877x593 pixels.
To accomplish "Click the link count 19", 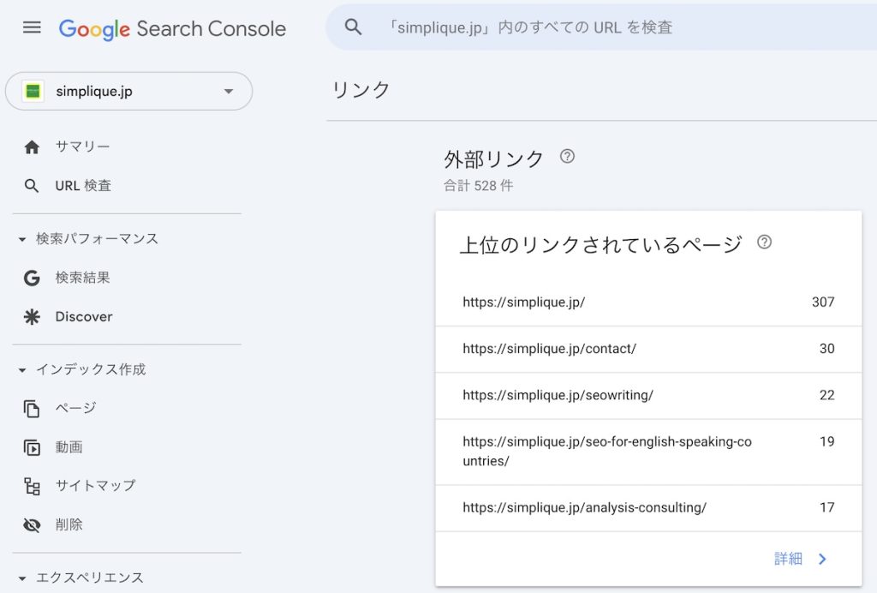I will tap(826, 441).
